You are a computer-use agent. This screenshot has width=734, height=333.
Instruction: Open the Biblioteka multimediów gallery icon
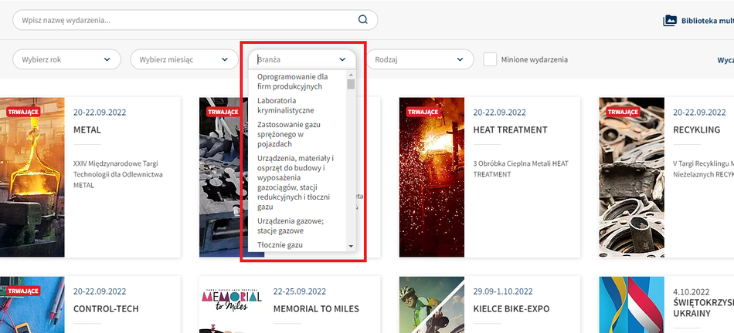(670, 21)
